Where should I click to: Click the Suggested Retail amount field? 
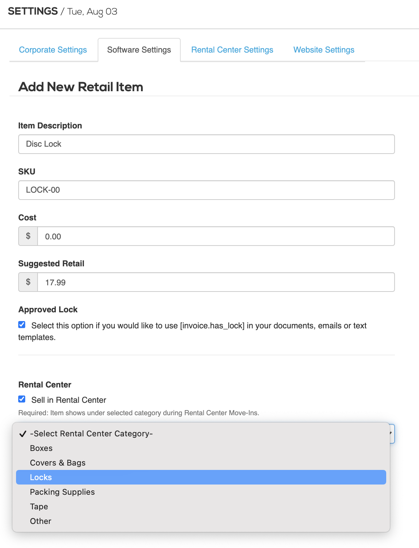216,282
